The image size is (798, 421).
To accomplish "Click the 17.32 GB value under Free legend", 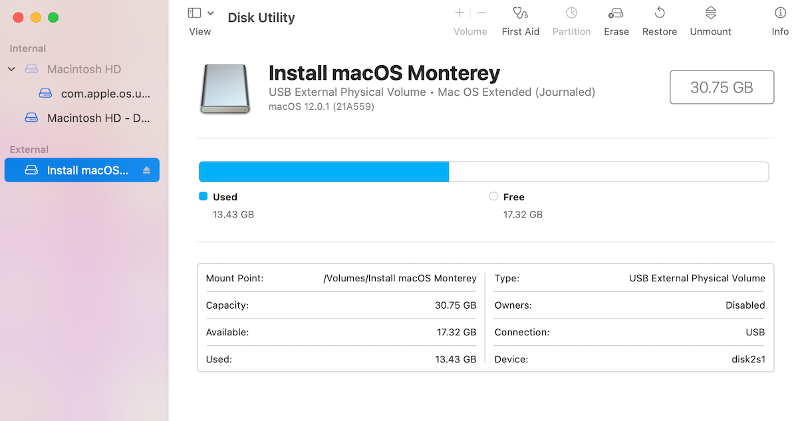I will pos(523,214).
